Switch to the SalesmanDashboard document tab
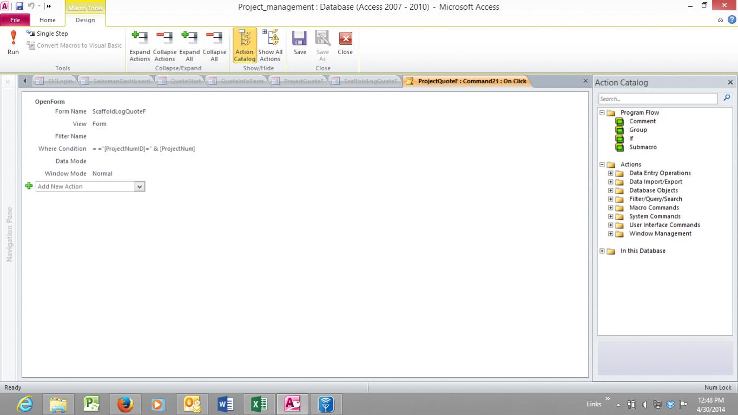The image size is (738, 415). 115,81
